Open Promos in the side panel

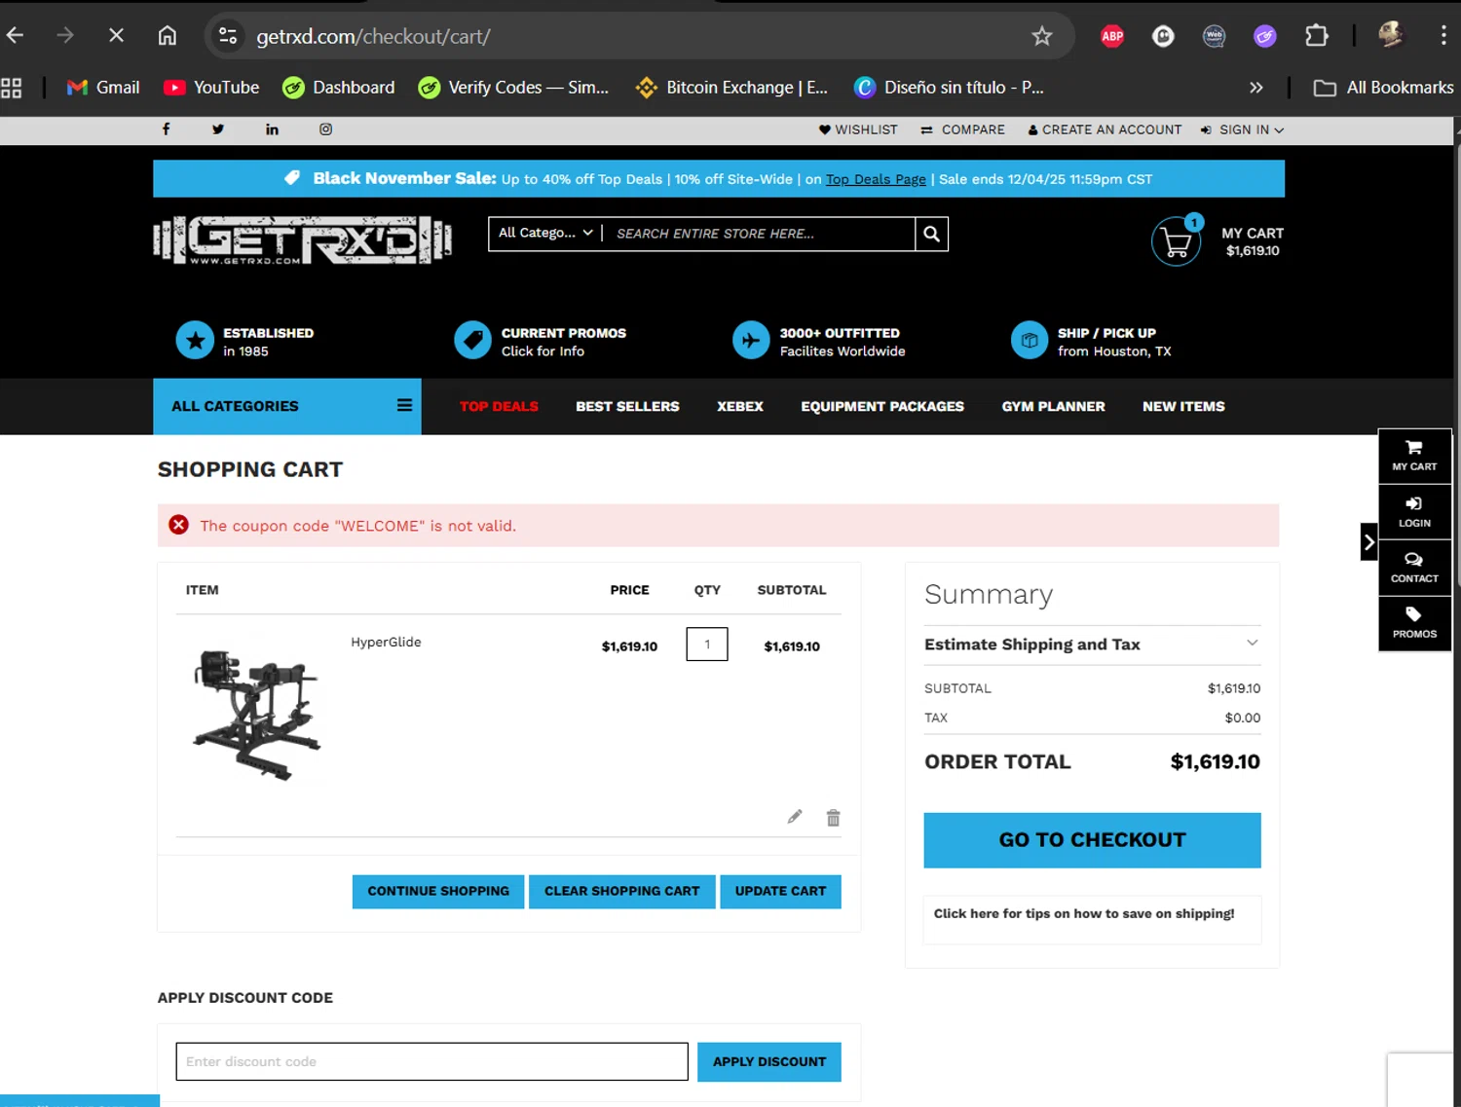tap(1414, 623)
